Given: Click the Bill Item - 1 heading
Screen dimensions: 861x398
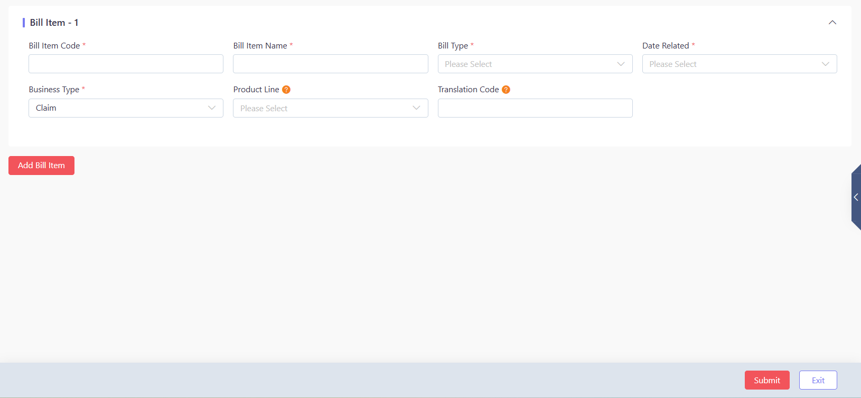Looking at the screenshot, I should tap(54, 23).
